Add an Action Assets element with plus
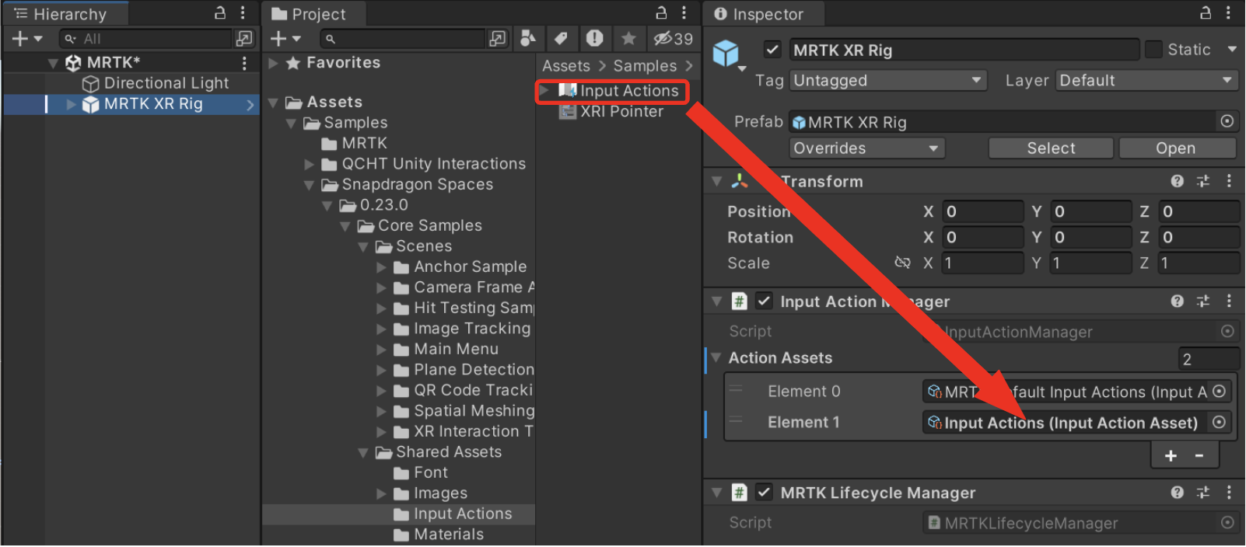This screenshot has height=547, width=1246. (1171, 456)
